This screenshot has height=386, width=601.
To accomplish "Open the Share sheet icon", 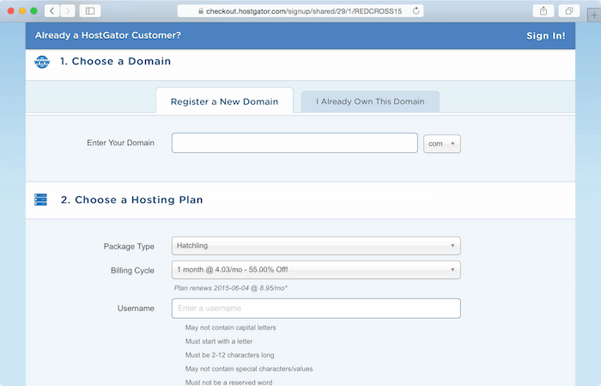I will 543,10.
